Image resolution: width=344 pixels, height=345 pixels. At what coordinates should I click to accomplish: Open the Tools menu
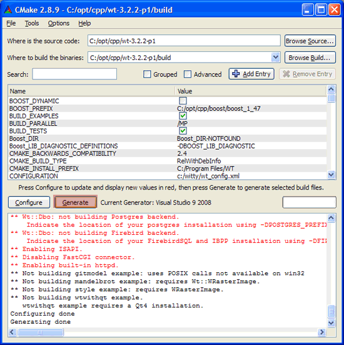pyautogui.click(x=32, y=23)
